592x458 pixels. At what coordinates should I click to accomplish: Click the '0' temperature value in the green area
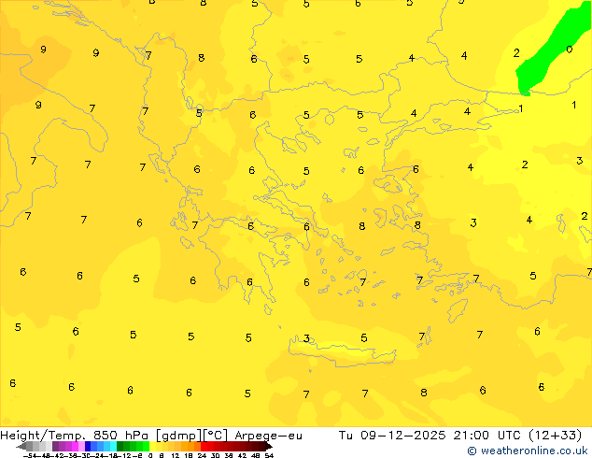[570, 50]
